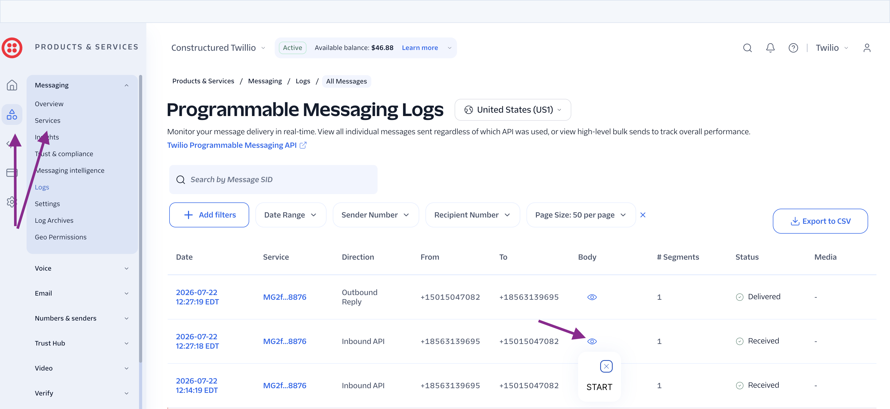Open message dated 2026-07-22 12:27:18 EDT
Screen dimensions: 890x409
(197, 341)
